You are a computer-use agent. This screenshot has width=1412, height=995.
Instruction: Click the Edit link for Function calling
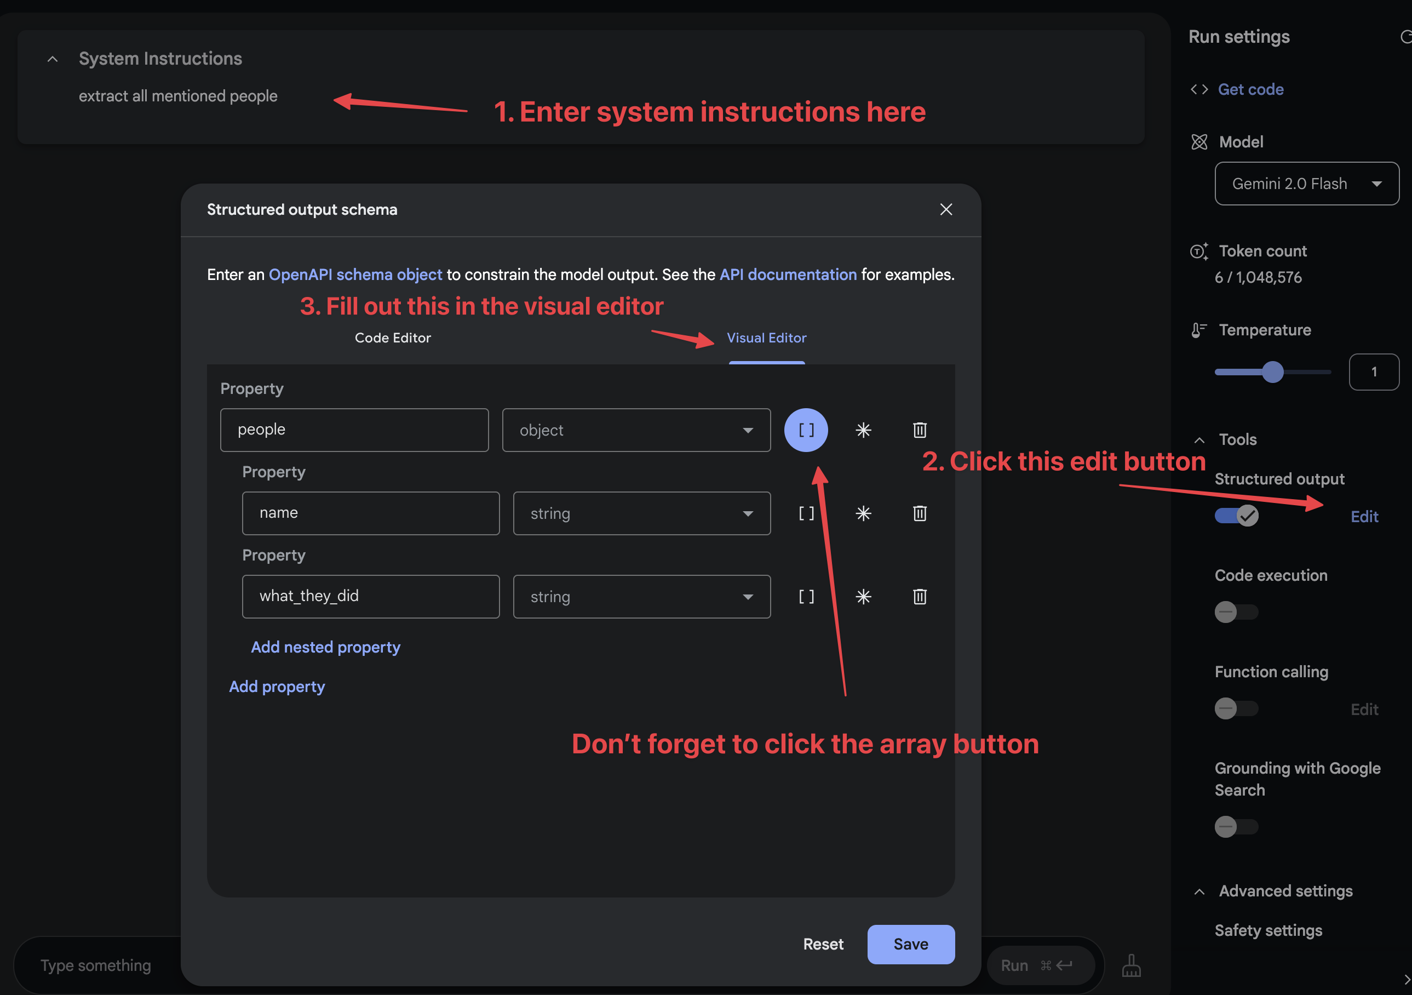pos(1364,710)
